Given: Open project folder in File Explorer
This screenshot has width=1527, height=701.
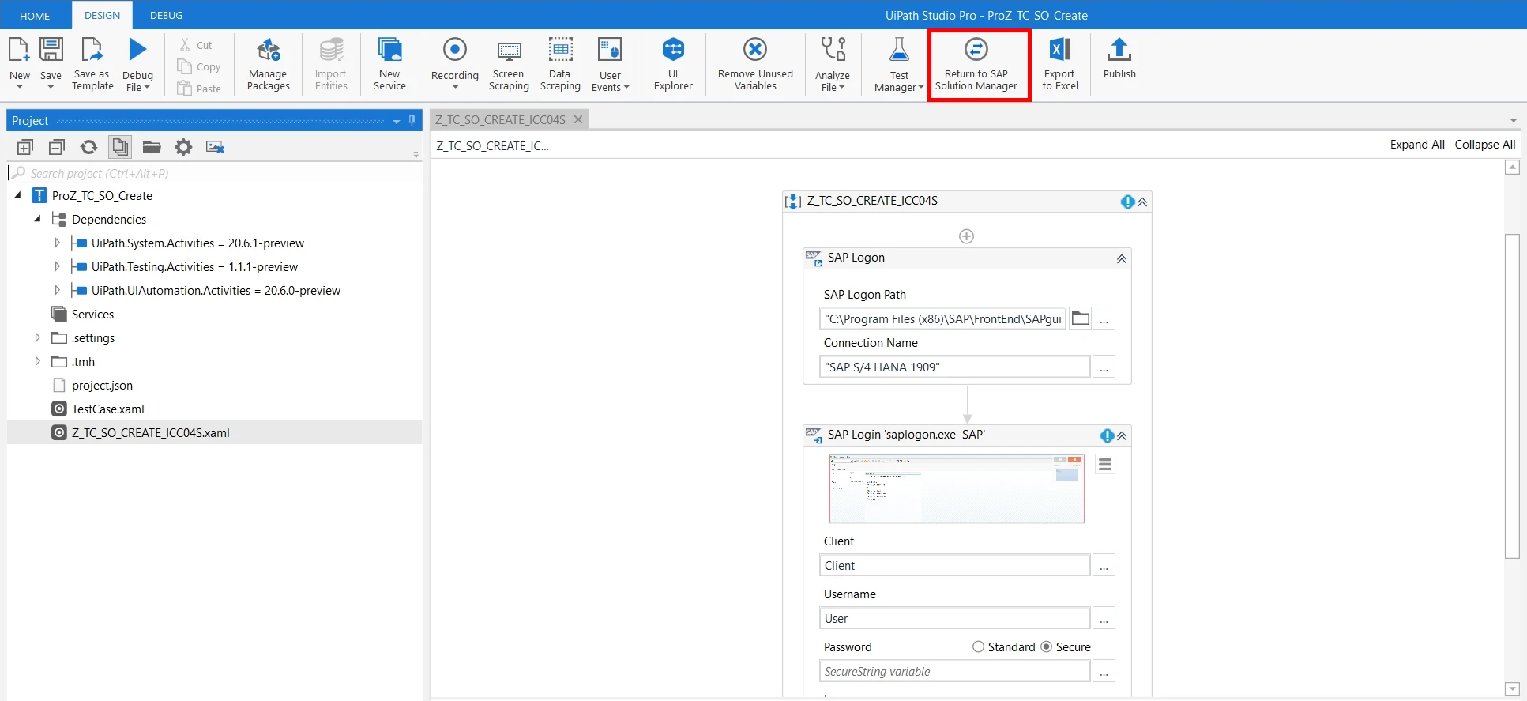Looking at the screenshot, I should 152,147.
